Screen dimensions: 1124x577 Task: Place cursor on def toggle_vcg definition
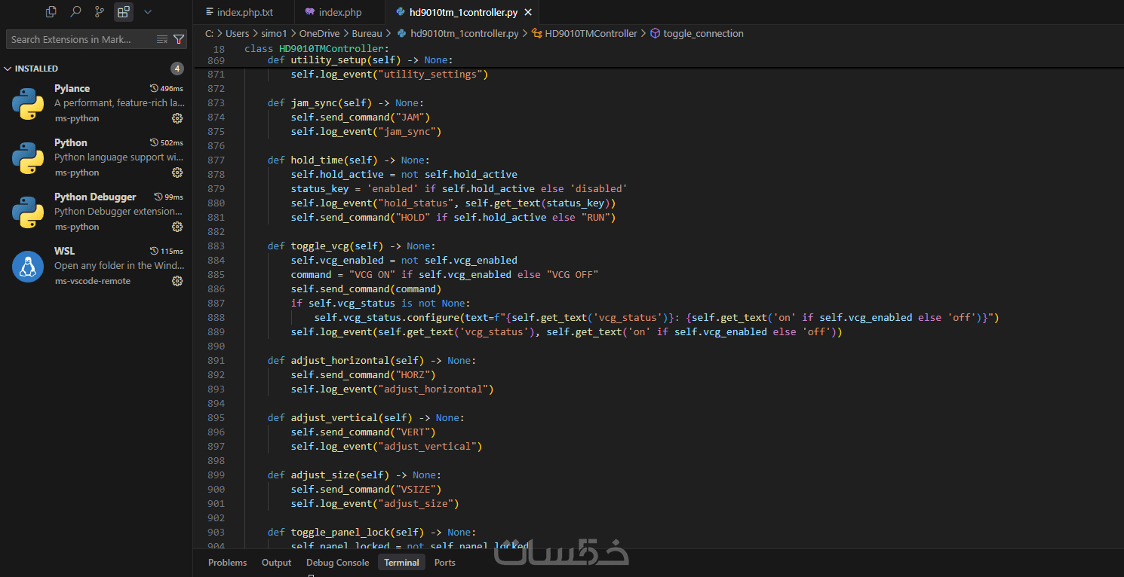pos(352,246)
